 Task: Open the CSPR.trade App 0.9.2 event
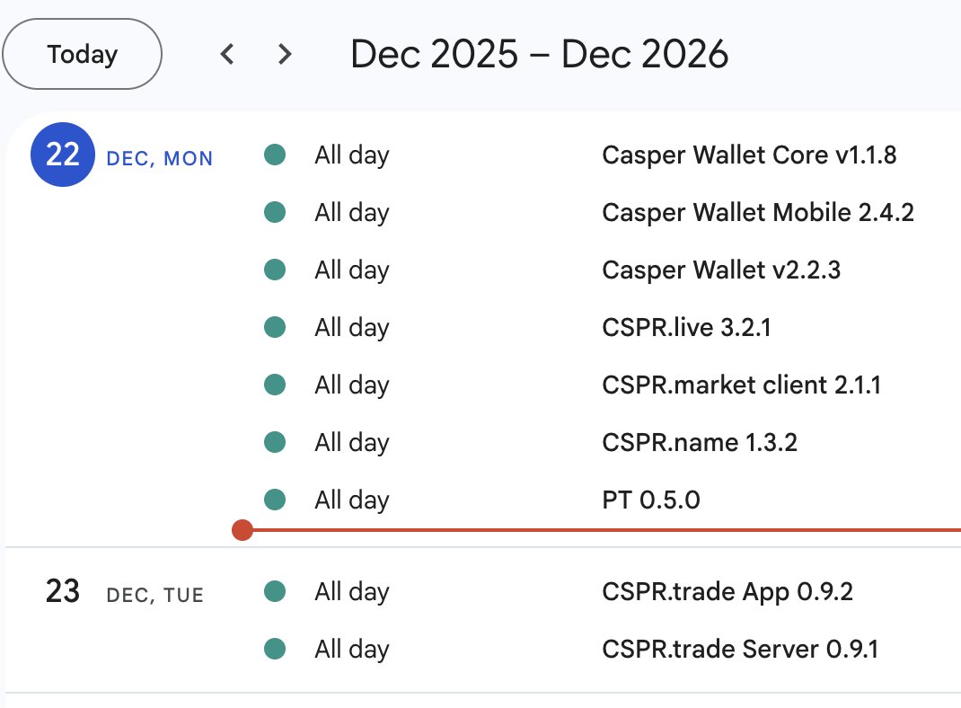[x=727, y=591]
